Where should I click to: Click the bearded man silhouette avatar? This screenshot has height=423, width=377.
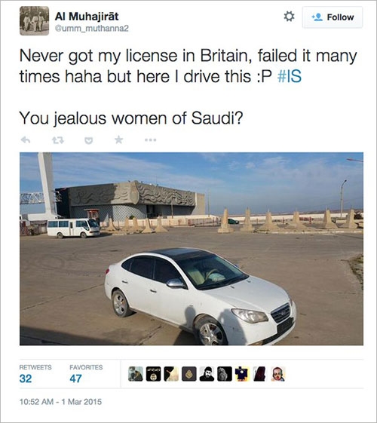(x=207, y=374)
